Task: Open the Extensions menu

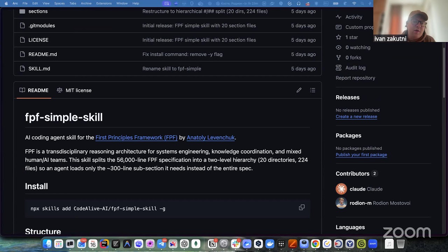Action: coord(104,3)
